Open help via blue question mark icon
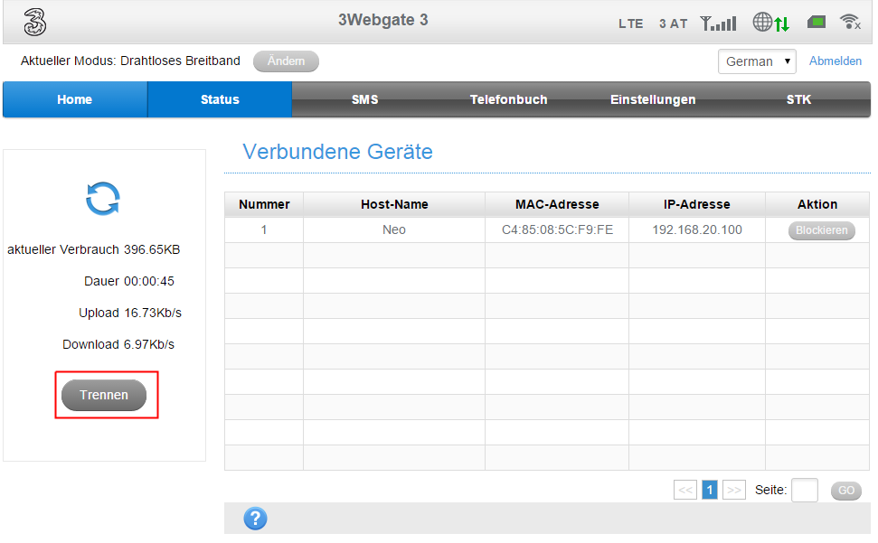878x543 pixels. pyautogui.click(x=256, y=519)
